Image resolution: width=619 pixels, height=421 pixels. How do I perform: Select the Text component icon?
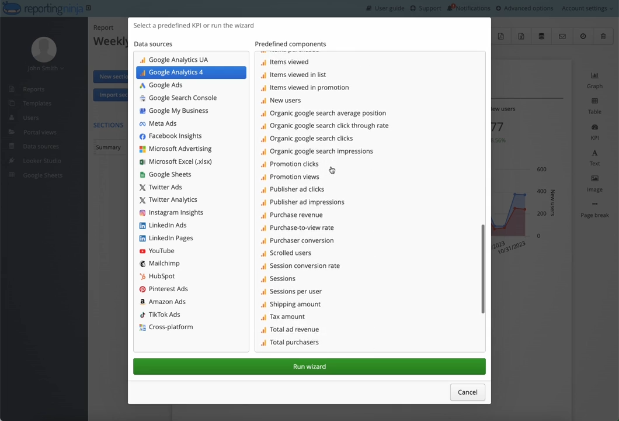point(594,153)
